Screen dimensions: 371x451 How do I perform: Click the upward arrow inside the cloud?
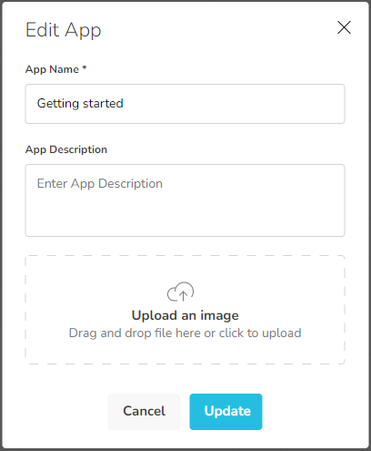pos(183,295)
